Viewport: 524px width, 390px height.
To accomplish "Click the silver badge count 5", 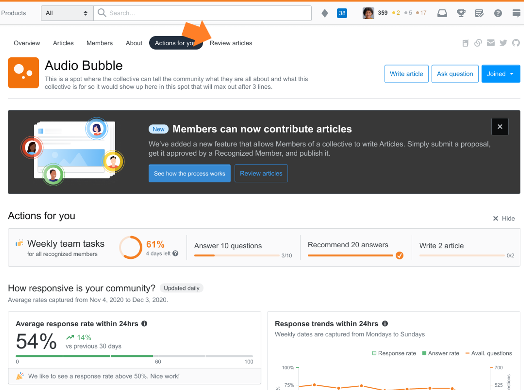I will click(x=408, y=13).
